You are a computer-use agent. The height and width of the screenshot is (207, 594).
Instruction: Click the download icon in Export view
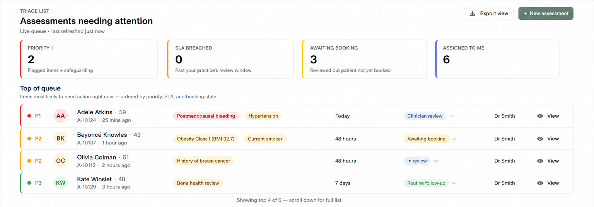coord(472,14)
